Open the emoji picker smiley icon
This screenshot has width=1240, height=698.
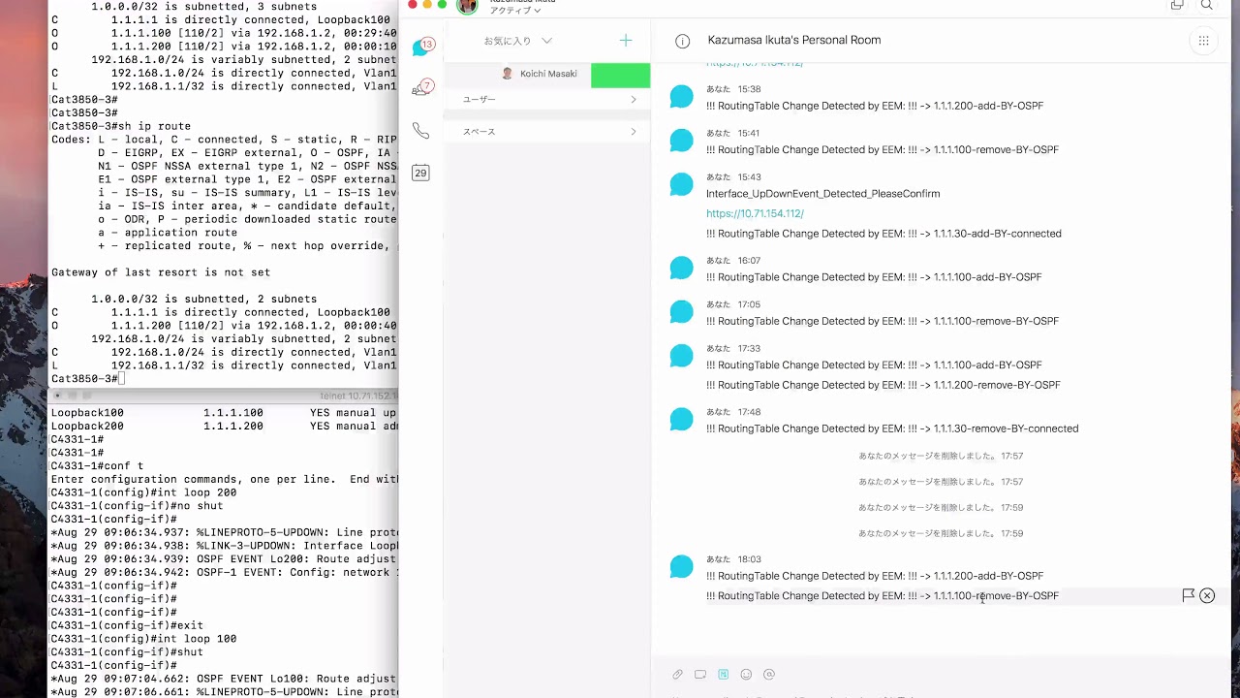(746, 675)
